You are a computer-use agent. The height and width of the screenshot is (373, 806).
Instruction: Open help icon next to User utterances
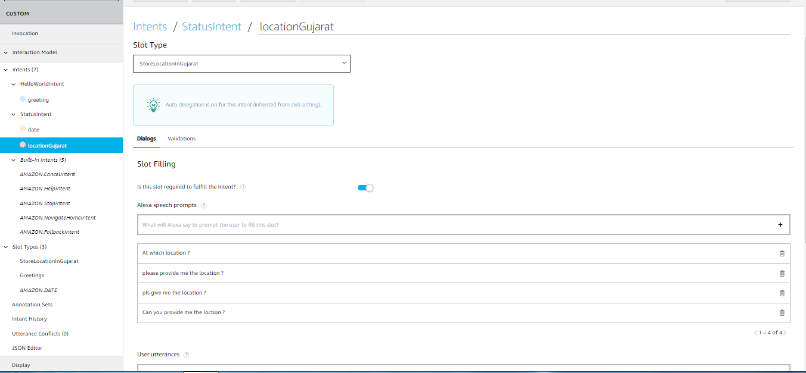click(186, 355)
